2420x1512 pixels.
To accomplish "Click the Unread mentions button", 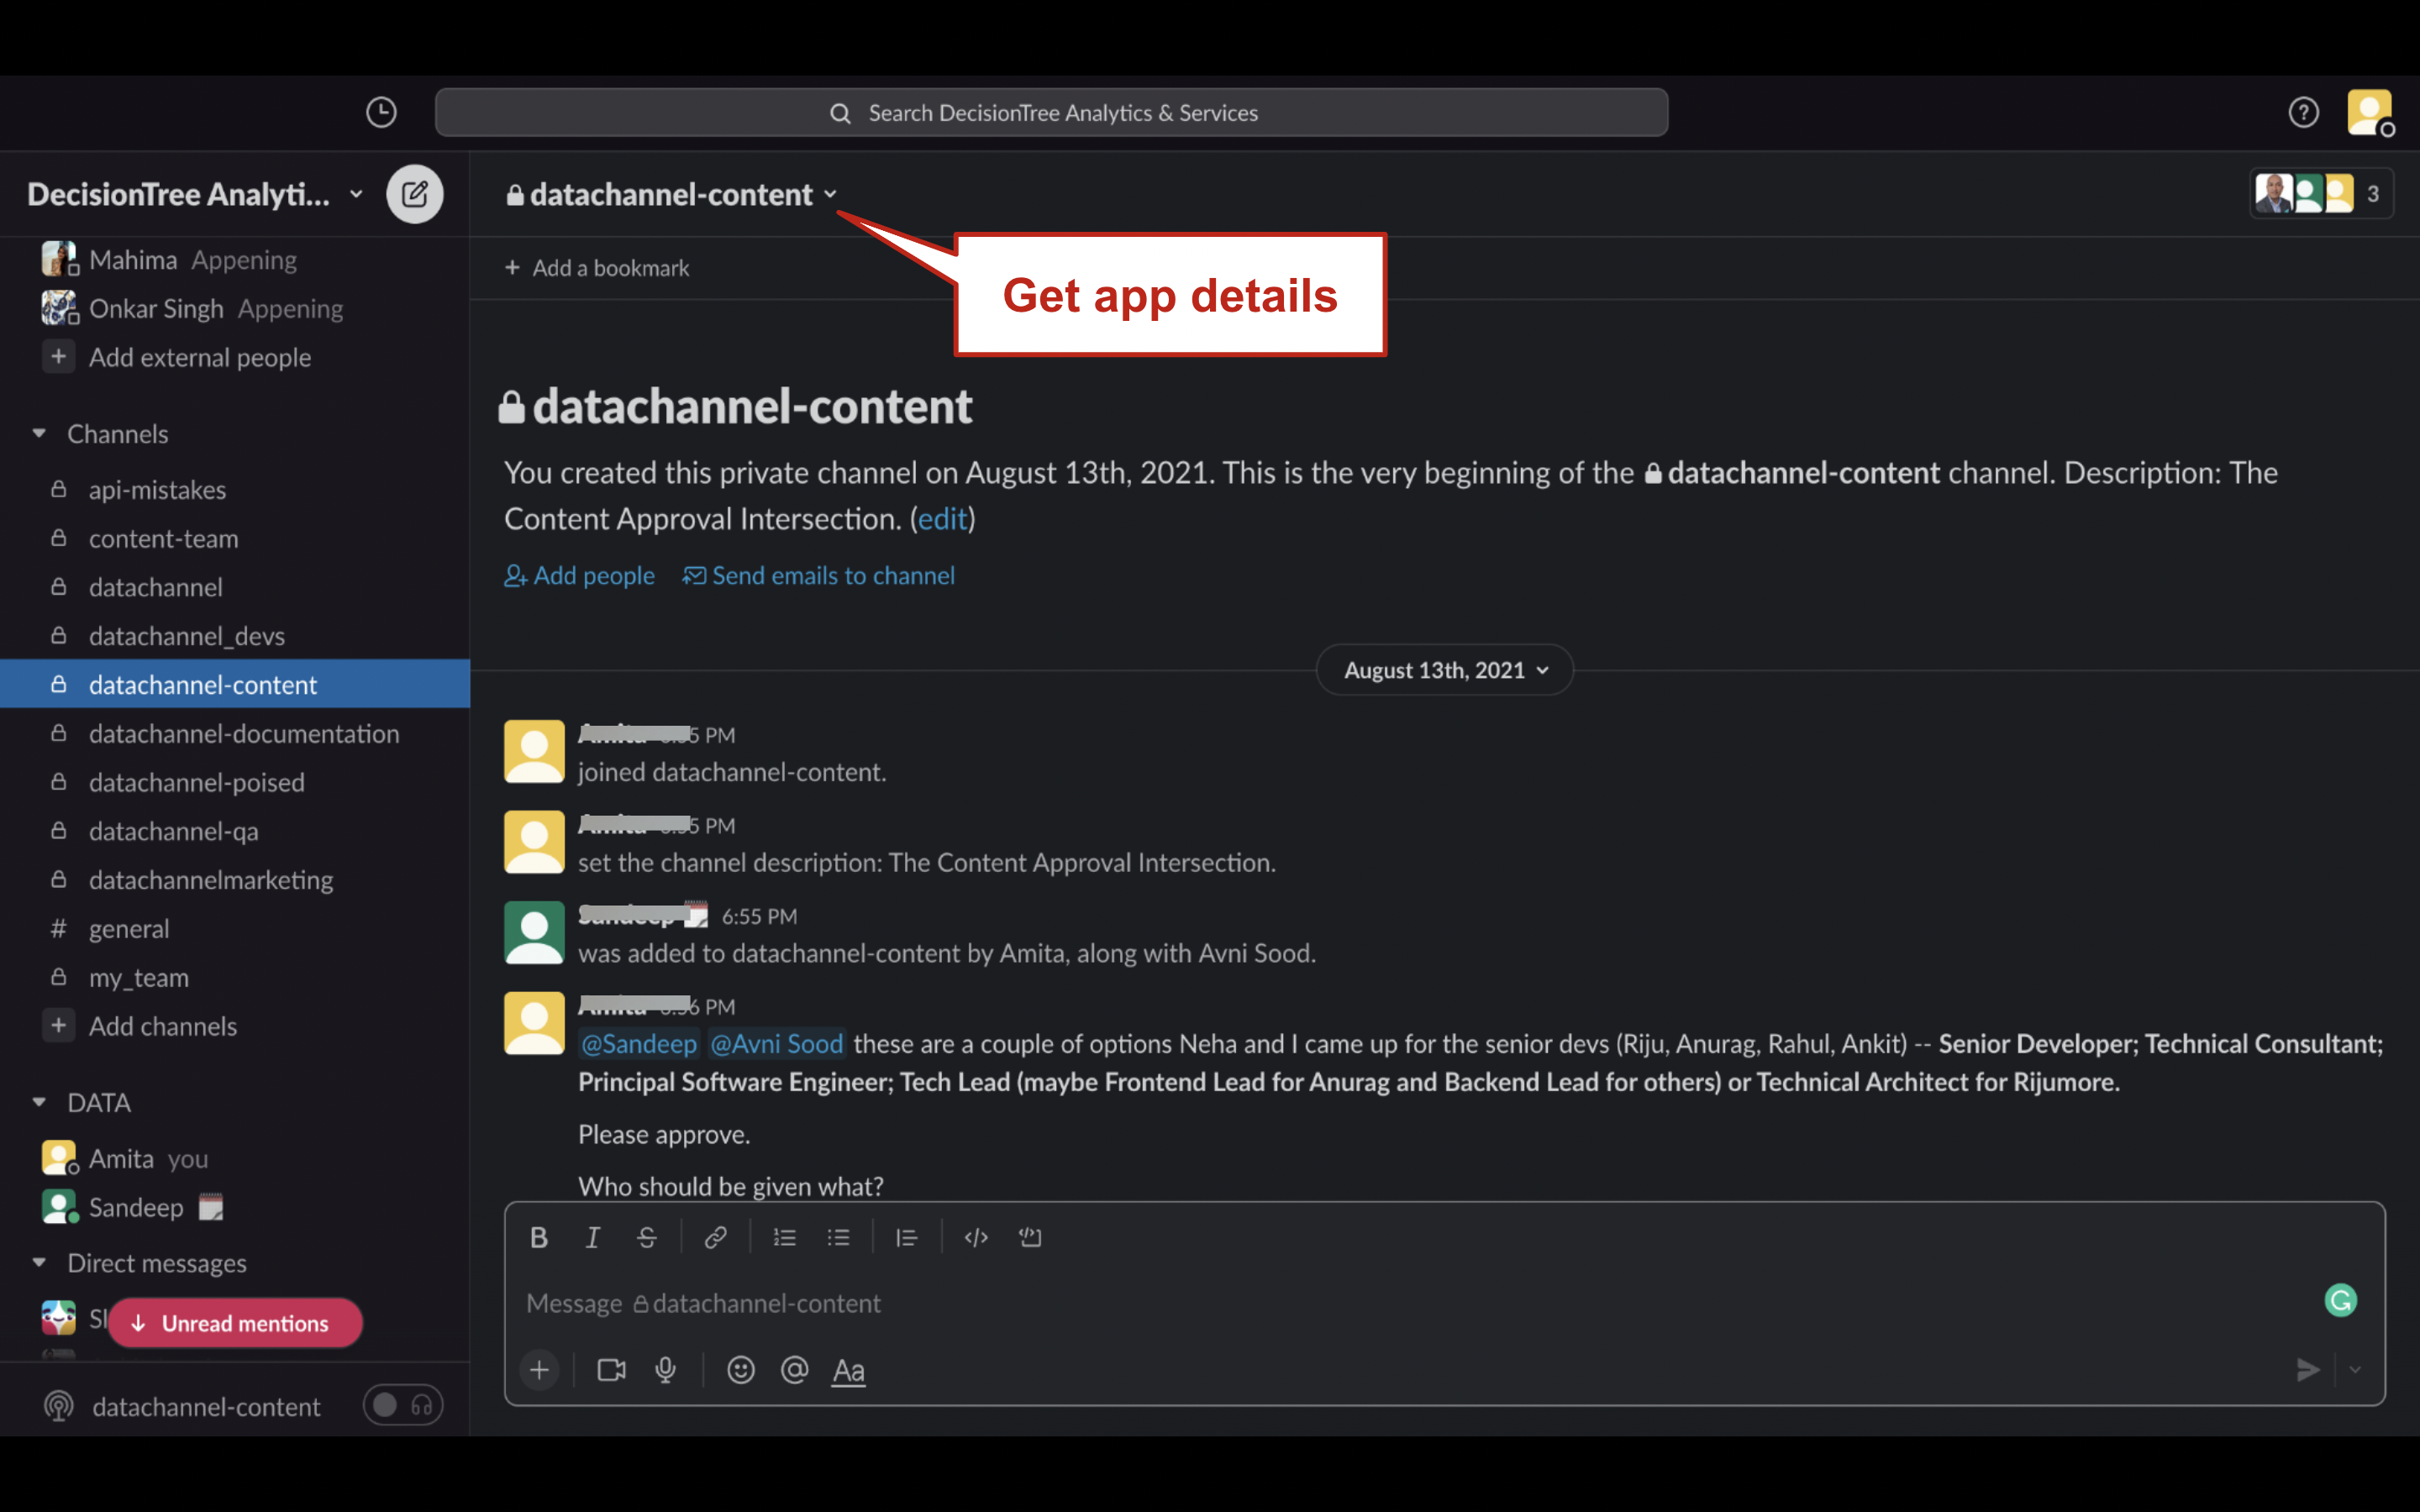I will (235, 1323).
